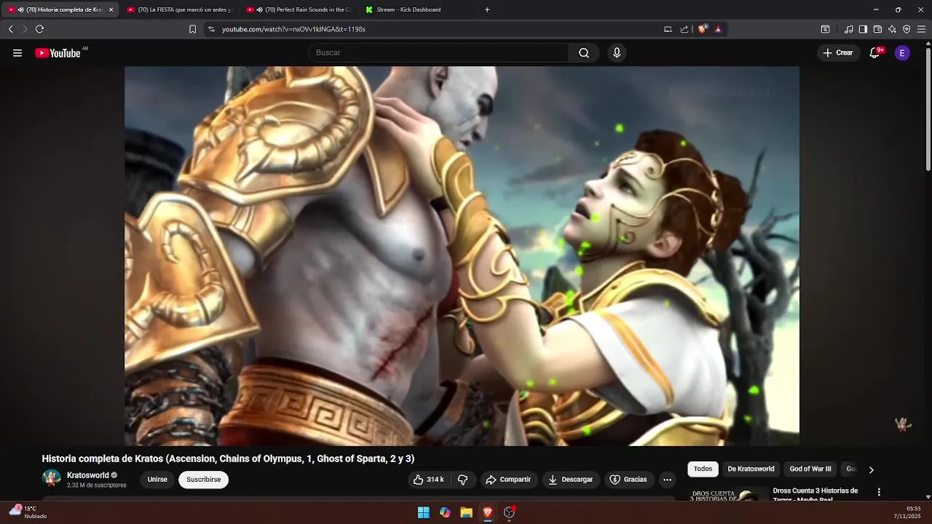Go back with browser back arrow
The image size is (932, 524).
tap(10, 29)
